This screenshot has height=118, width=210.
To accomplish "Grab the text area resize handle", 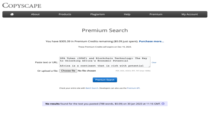I will [149, 66].
